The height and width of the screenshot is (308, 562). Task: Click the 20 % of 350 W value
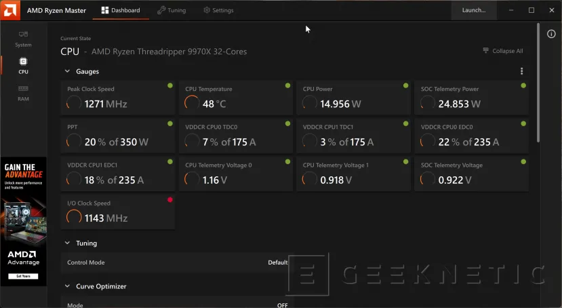click(116, 142)
